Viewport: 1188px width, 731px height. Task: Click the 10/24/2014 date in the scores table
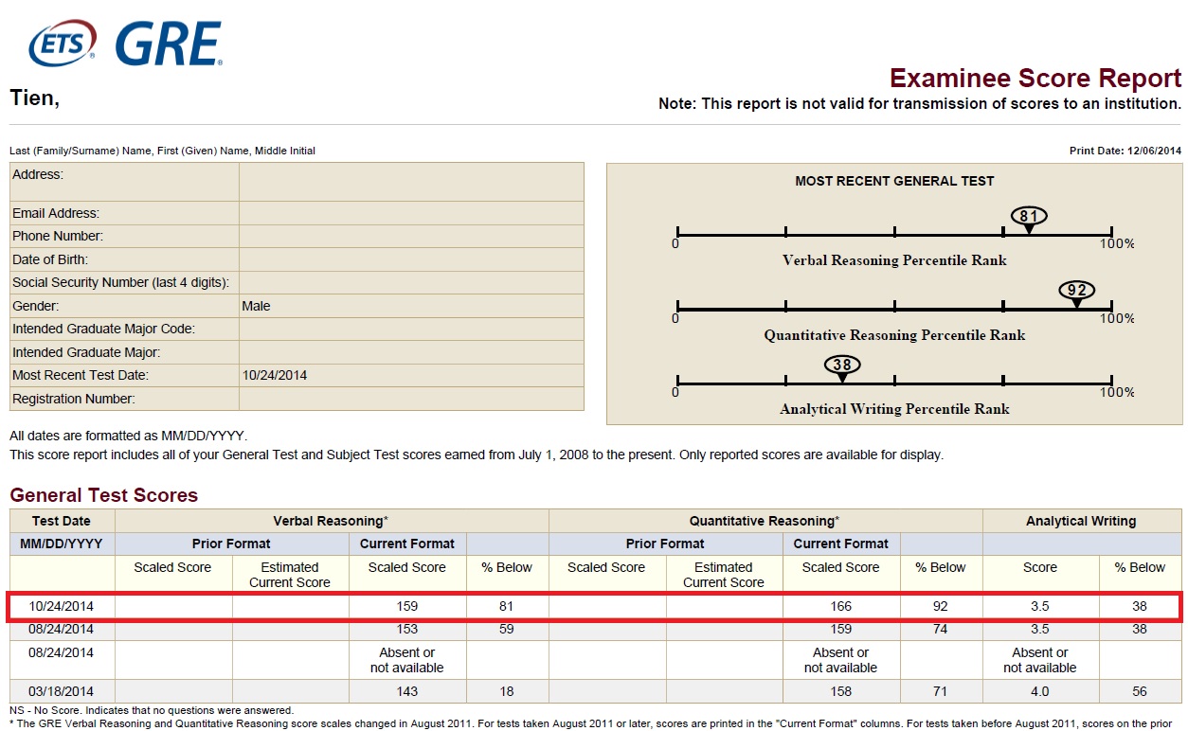[x=62, y=606]
